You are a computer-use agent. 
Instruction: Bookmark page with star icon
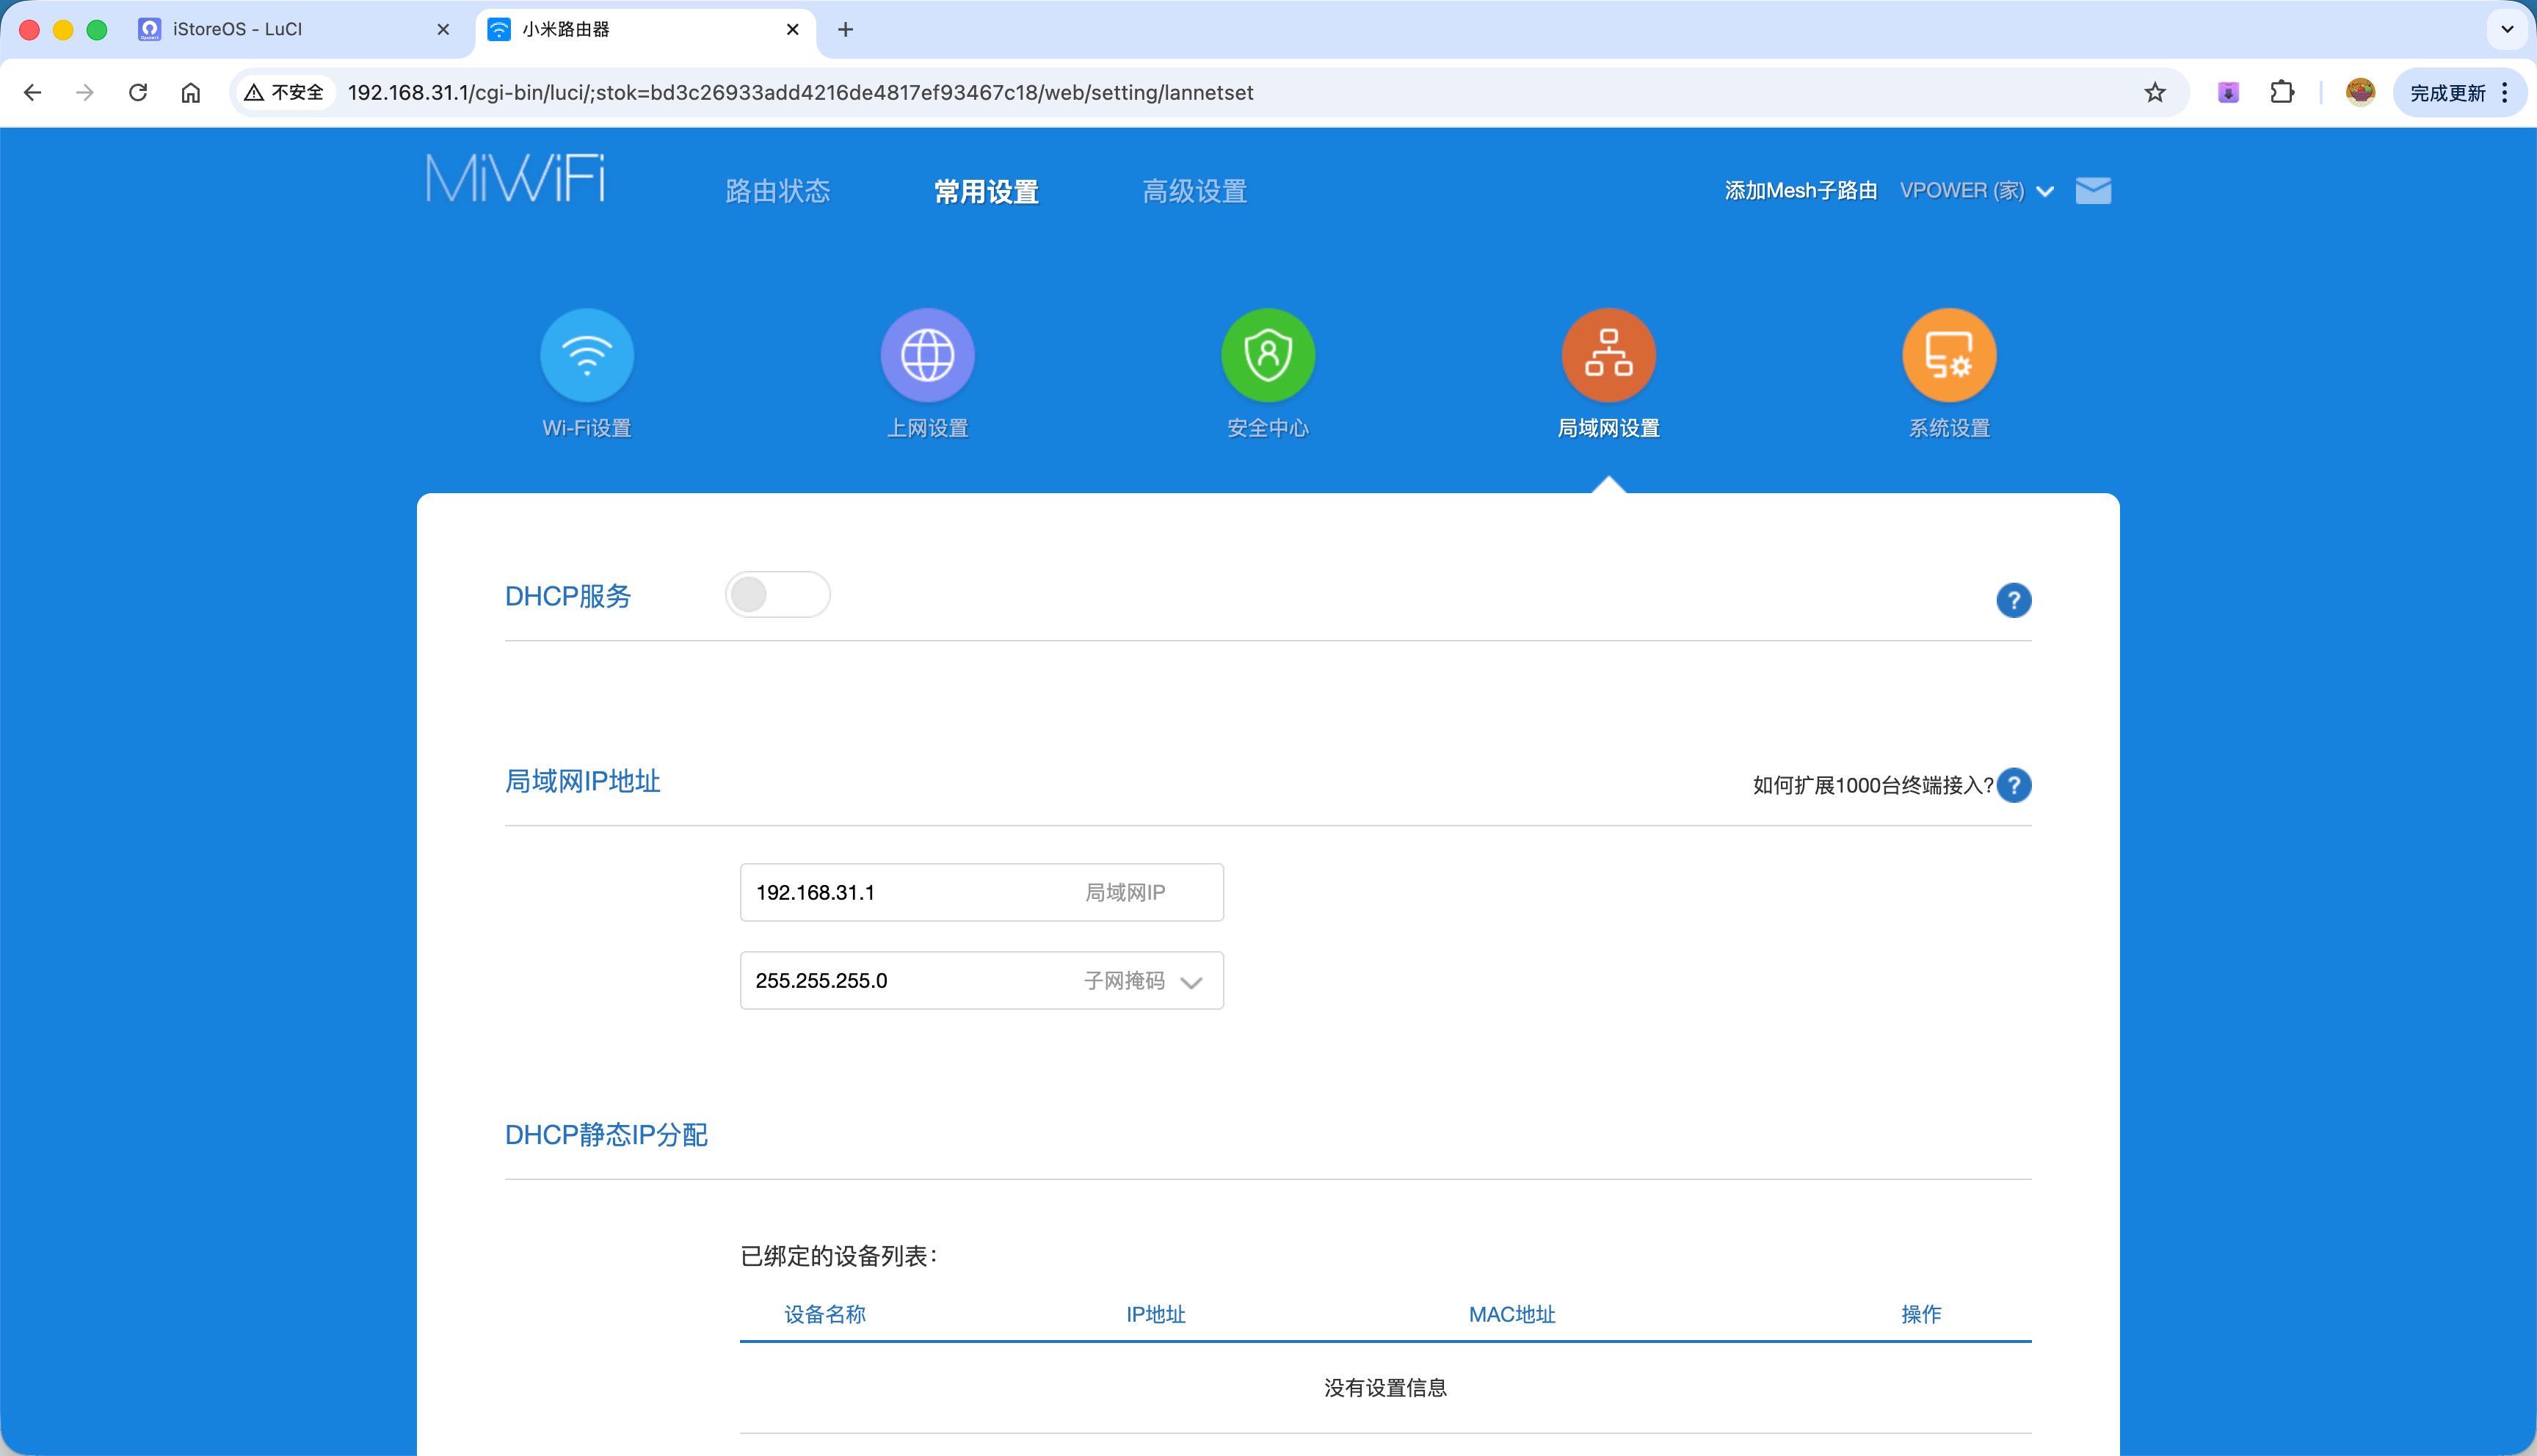pos(2155,93)
